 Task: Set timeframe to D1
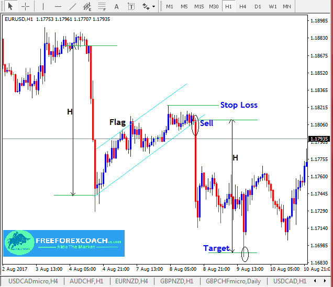click(258, 7)
